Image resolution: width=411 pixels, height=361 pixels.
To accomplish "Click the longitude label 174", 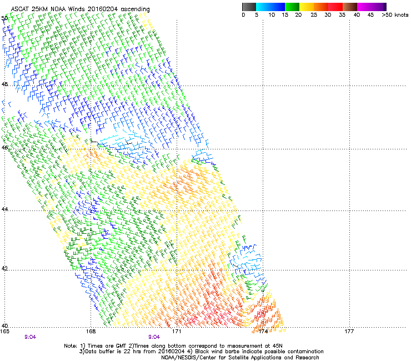I will [x=263, y=332].
